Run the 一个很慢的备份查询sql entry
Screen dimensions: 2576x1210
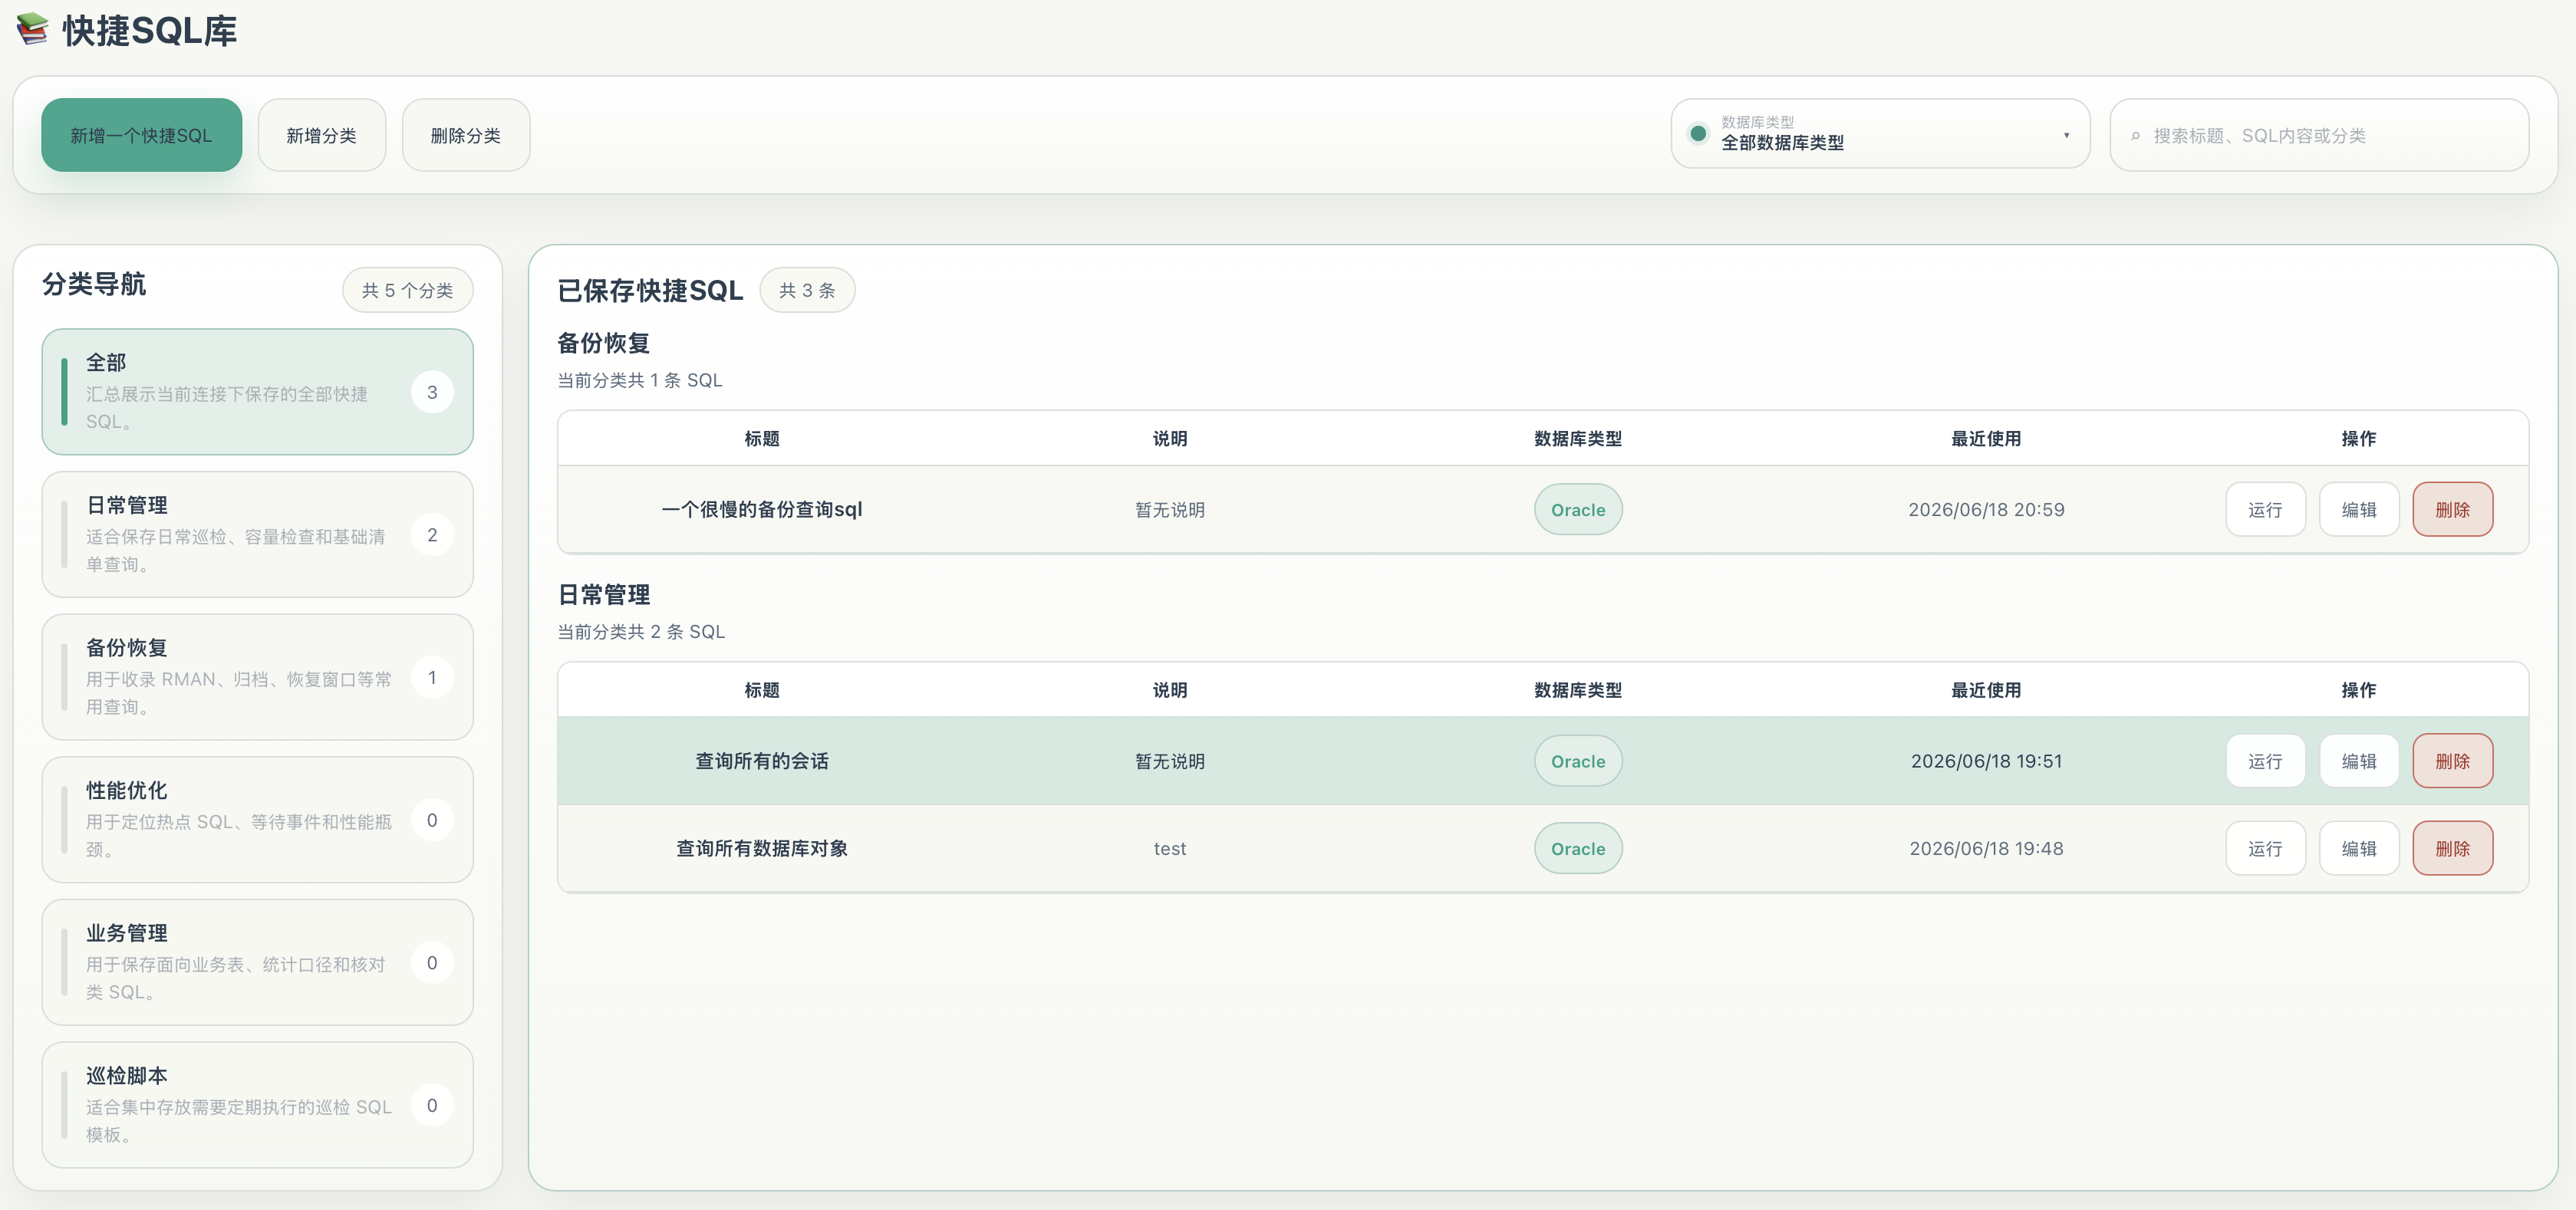2265,510
